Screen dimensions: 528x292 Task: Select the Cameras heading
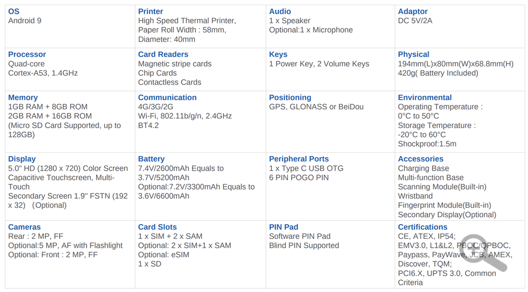[24, 227]
